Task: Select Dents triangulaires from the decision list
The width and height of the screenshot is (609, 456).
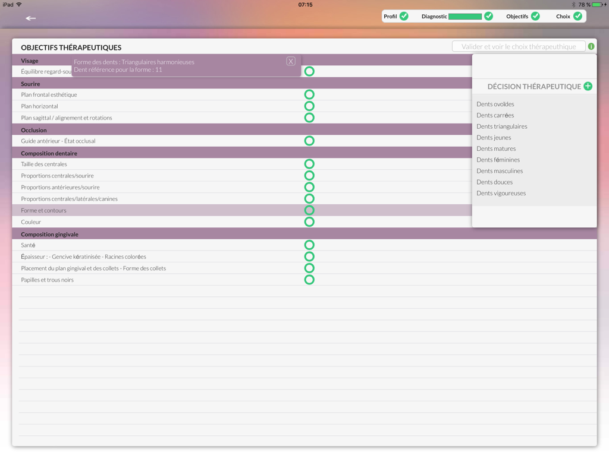Action: tap(500, 126)
